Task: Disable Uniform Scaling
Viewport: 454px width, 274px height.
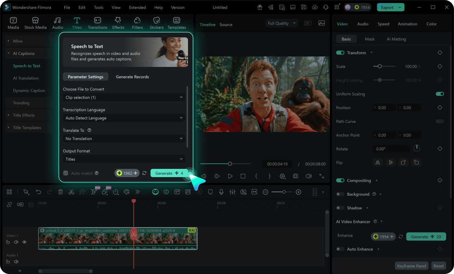Action: click(x=440, y=94)
